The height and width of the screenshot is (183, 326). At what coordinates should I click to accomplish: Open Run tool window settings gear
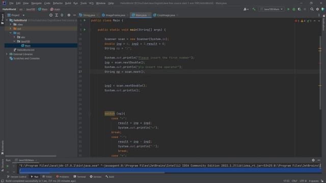tap(313, 160)
